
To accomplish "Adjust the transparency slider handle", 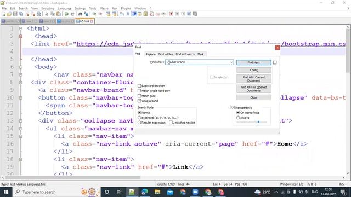I will click(x=258, y=122).
